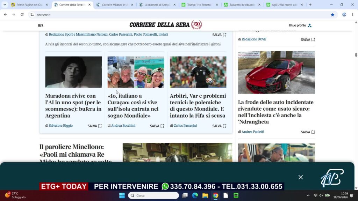358x201 pixels.
Task: Go forward in browser history
Action: point(14,15)
